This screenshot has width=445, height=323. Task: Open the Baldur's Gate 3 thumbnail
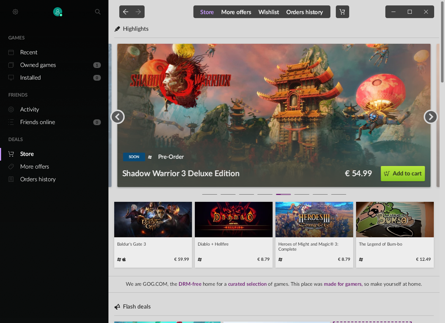(x=153, y=220)
